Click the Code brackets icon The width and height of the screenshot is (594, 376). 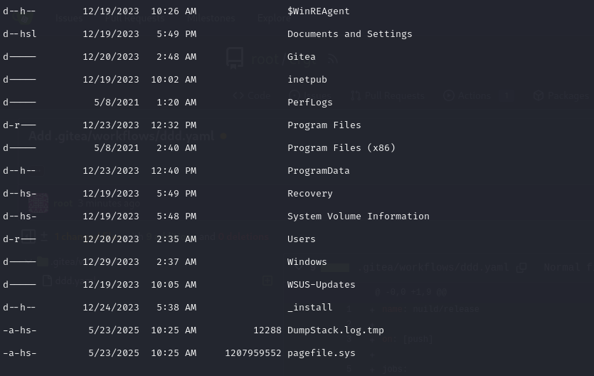coord(238,95)
